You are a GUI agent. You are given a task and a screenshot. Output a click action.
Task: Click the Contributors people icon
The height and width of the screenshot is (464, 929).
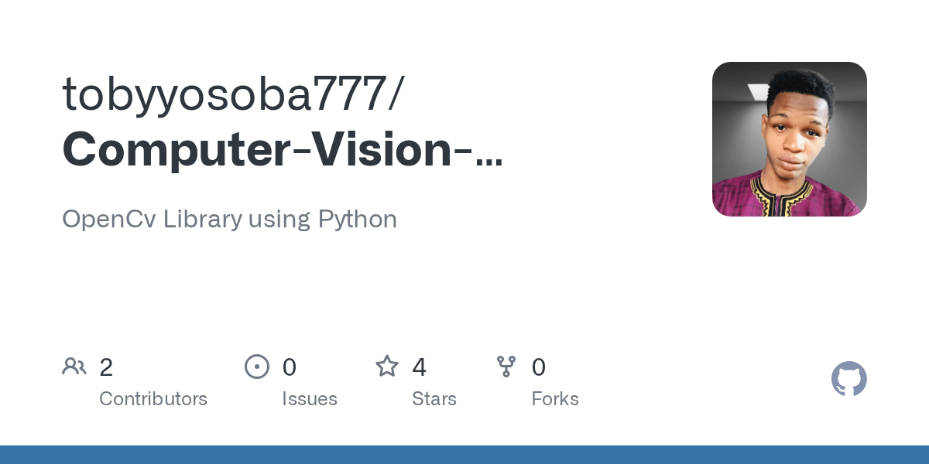[74, 367]
